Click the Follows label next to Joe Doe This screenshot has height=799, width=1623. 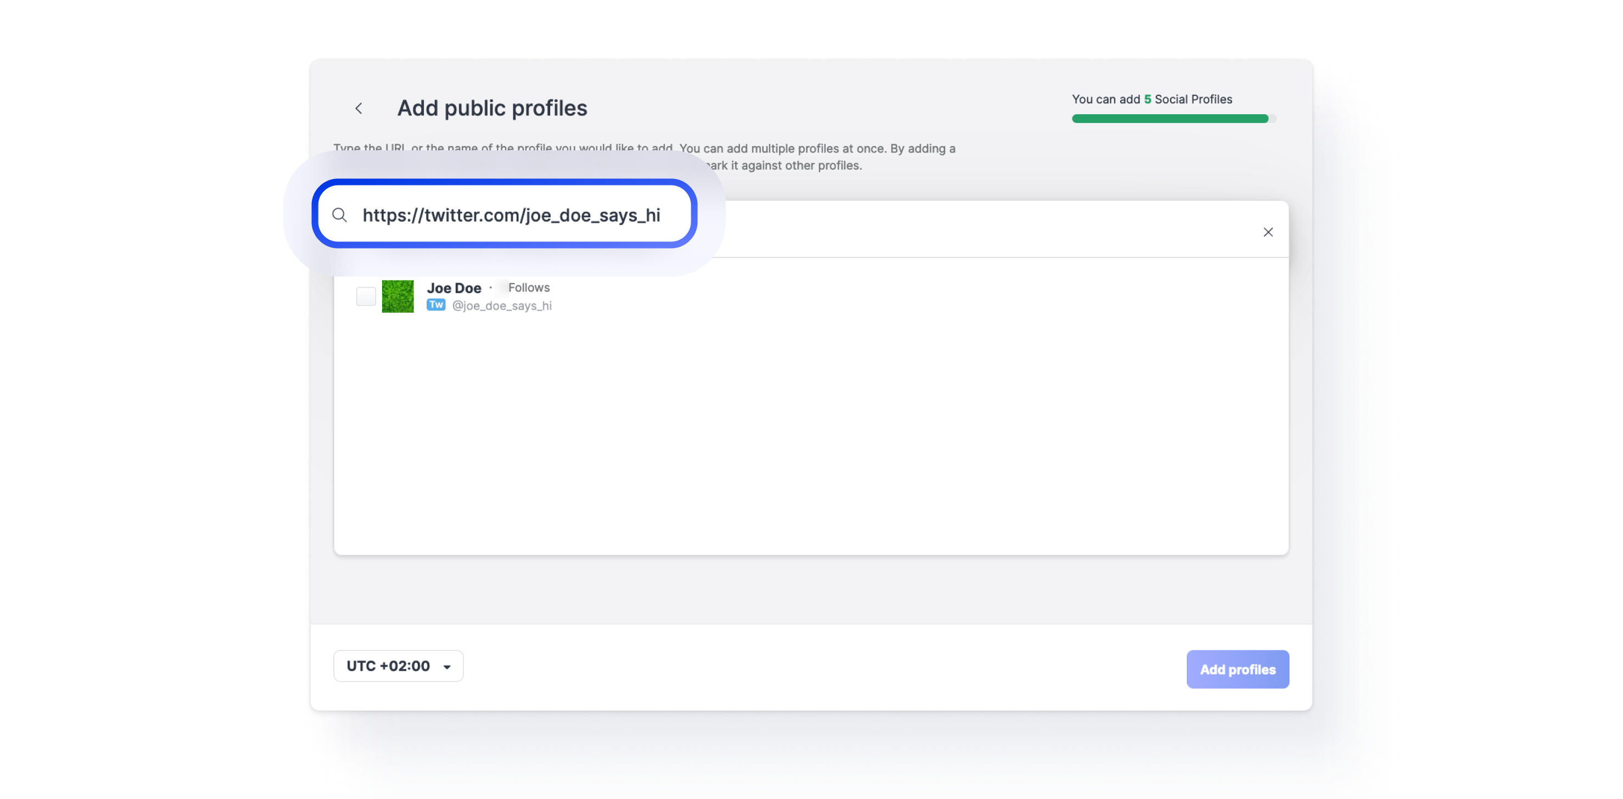coord(529,288)
